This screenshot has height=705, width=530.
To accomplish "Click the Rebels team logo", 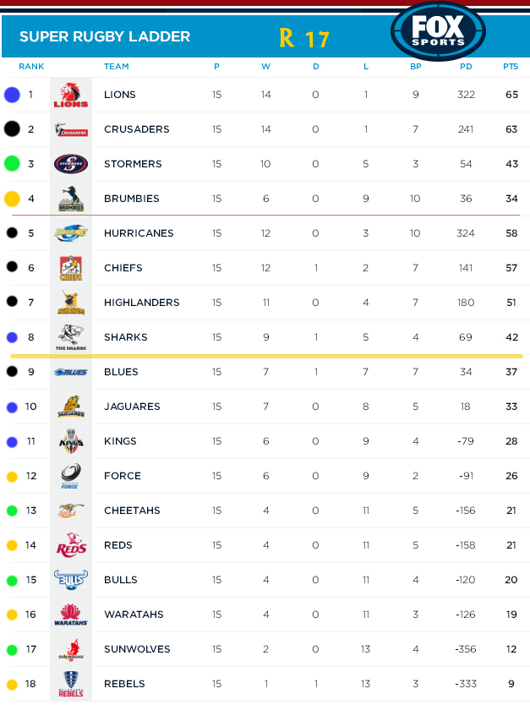I will point(70,684).
